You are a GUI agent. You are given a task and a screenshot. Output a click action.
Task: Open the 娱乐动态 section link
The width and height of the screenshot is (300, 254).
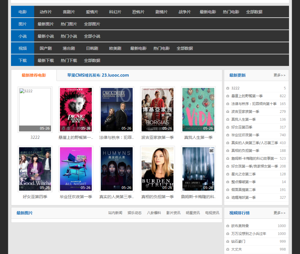click(135, 213)
